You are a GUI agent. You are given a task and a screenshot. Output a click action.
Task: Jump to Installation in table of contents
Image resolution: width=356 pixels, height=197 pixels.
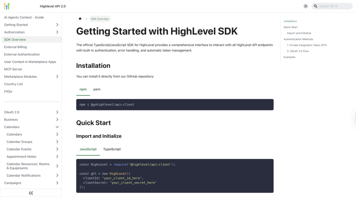[290, 21]
